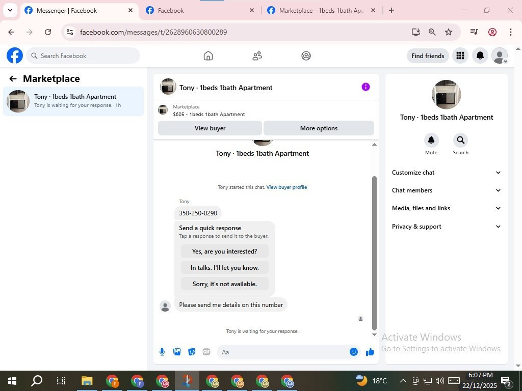Open the Chrome profile icon
This screenshot has width=522, height=391.
pos(492,32)
